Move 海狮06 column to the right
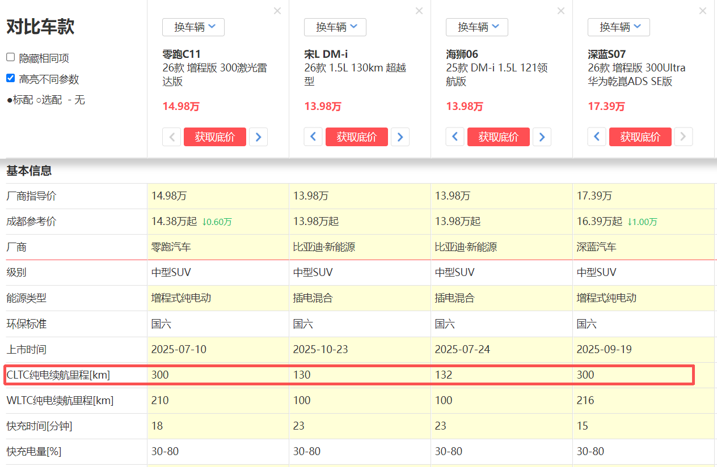717x467 pixels. (542, 137)
